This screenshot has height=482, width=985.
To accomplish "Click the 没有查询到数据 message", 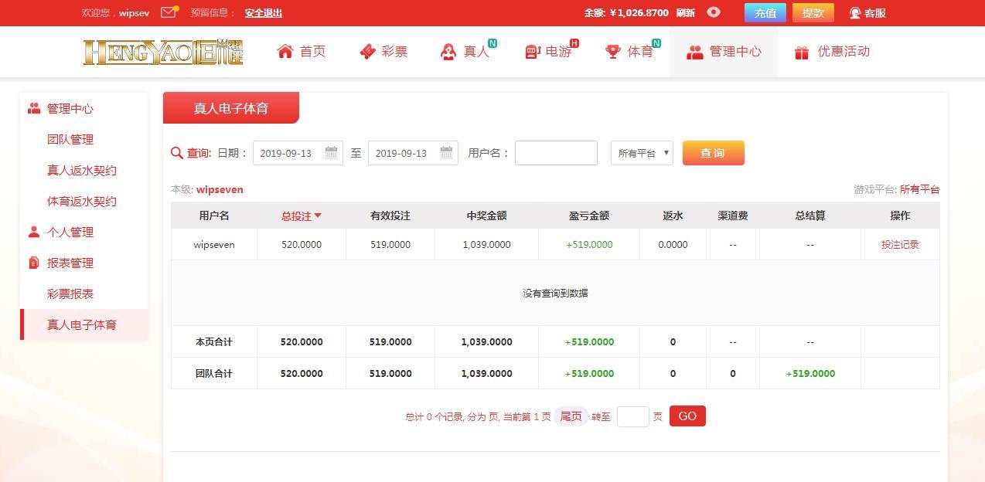I will point(555,294).
